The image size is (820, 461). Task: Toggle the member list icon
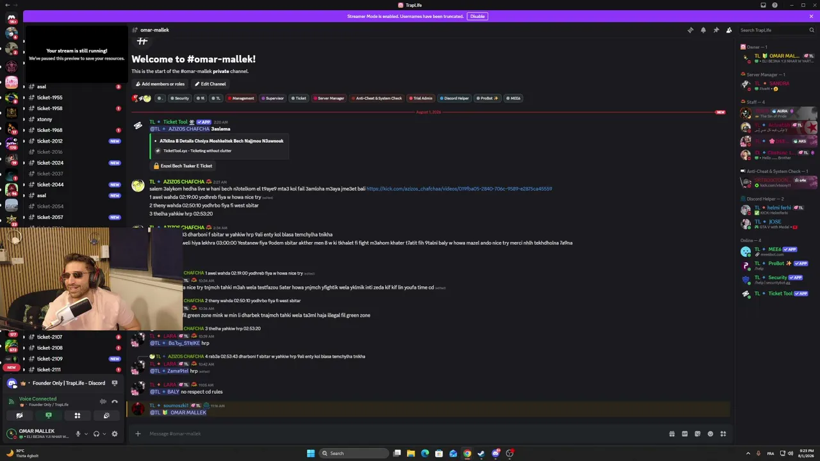tap(729, 30)
